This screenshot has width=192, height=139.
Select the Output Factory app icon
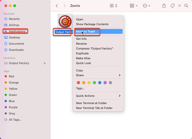tap(65, 22)
